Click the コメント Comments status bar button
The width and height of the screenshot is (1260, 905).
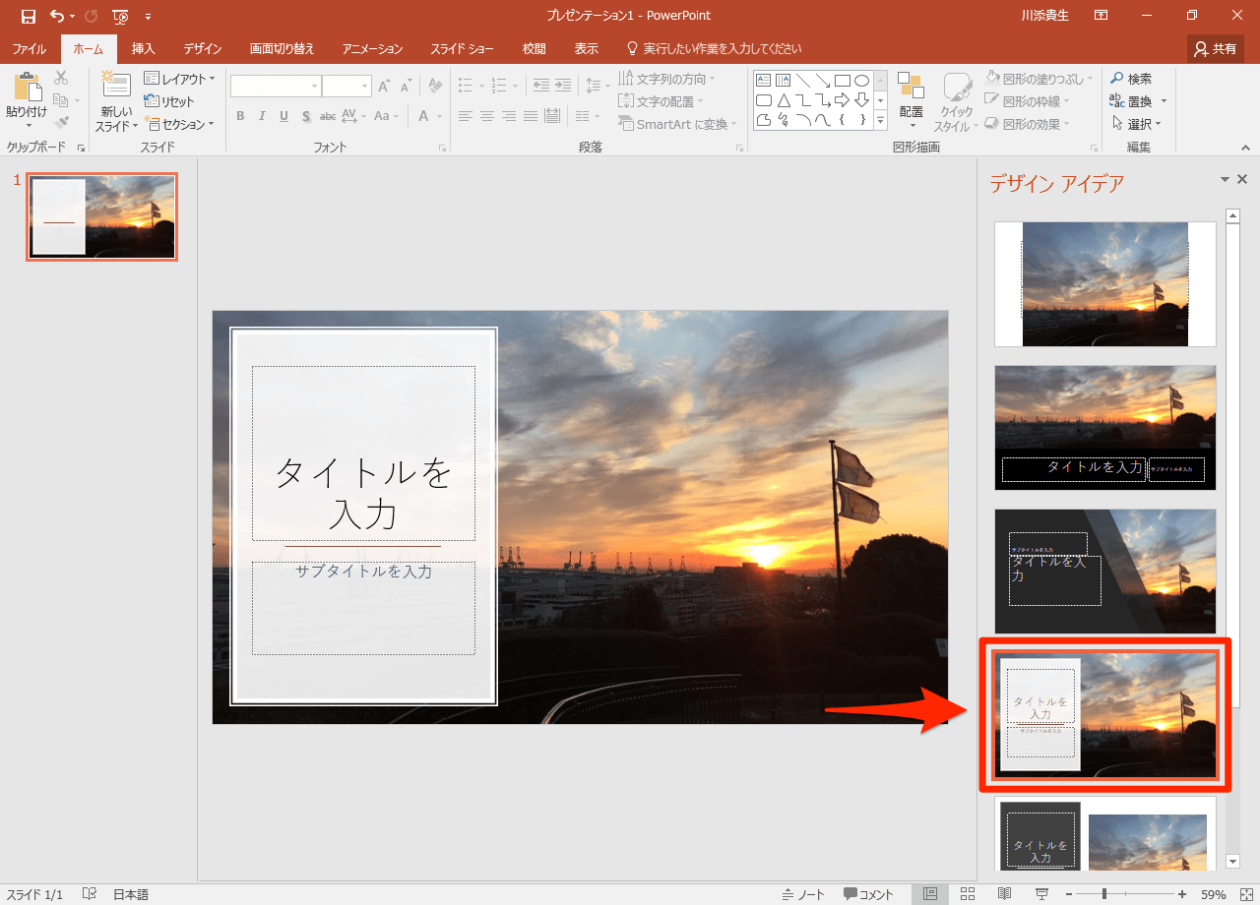coord(868,894)
